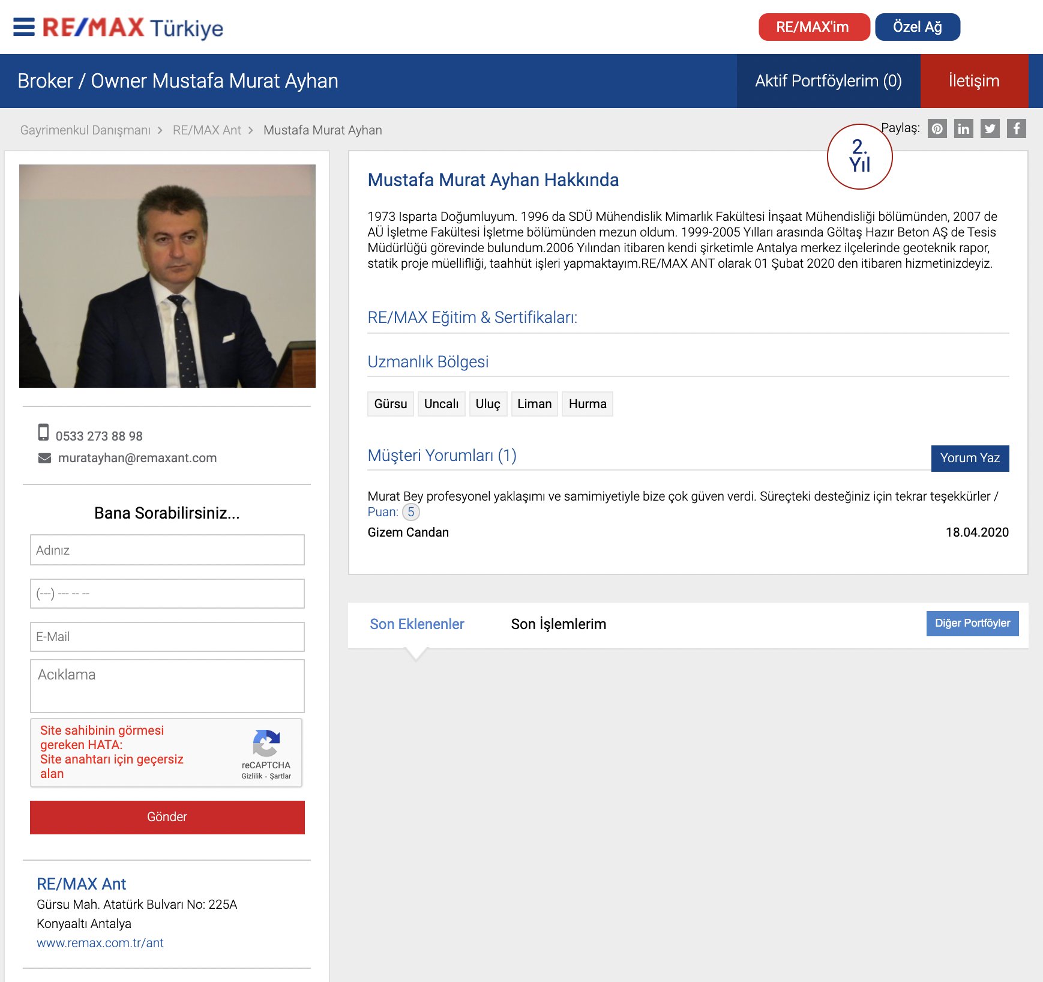This screenshot has width=1043, height=982.
Task: Click the RE/MAX Türkiye logo
Action: (x=133, y=28)
